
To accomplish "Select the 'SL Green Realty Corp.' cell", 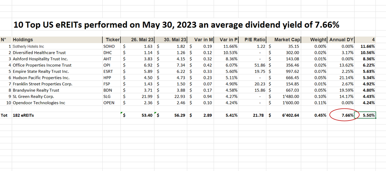I will pyautogui.click(x=56, y=96).
